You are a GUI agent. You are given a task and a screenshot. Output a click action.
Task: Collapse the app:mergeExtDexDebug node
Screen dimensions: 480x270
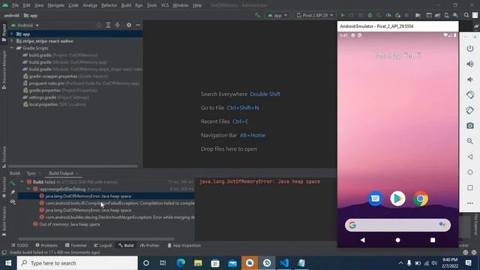tap(28, 189)
